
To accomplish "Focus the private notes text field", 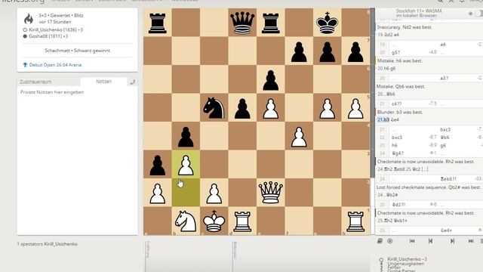I will pyautogui.click(x=77, y=160).
